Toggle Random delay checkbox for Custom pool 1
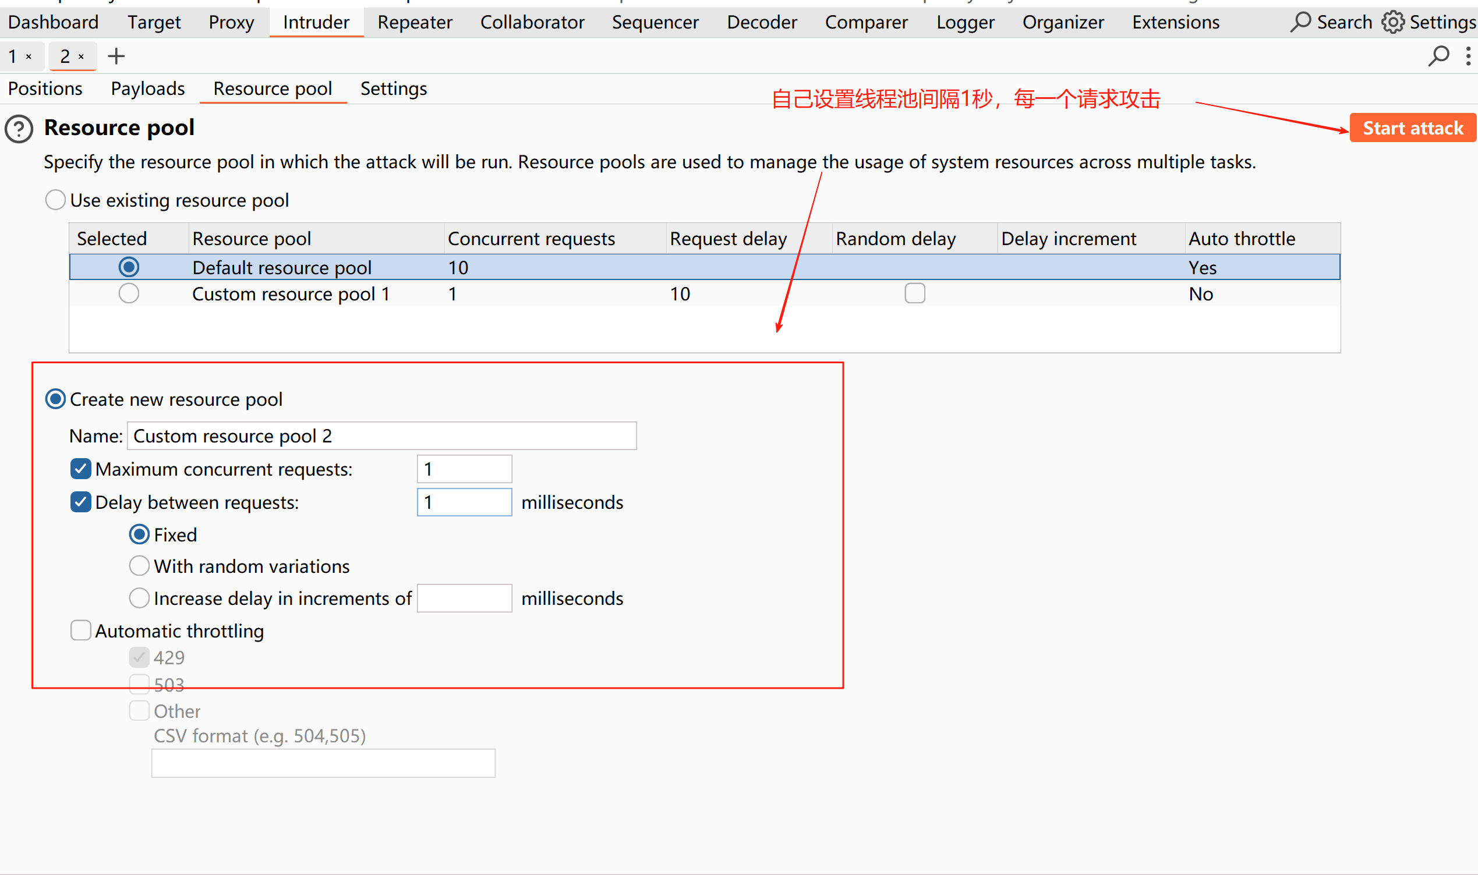1478x875 pixels. tap(914, 293)
